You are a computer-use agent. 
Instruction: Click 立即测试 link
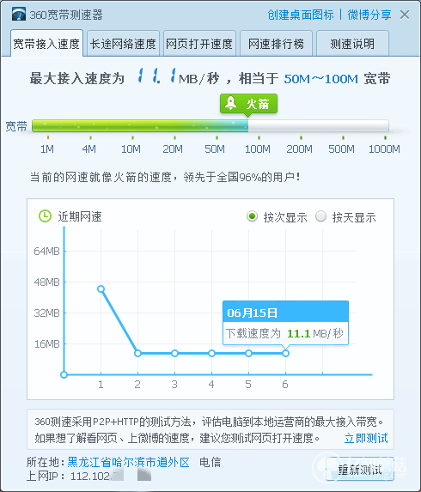[x=366, y=438]
